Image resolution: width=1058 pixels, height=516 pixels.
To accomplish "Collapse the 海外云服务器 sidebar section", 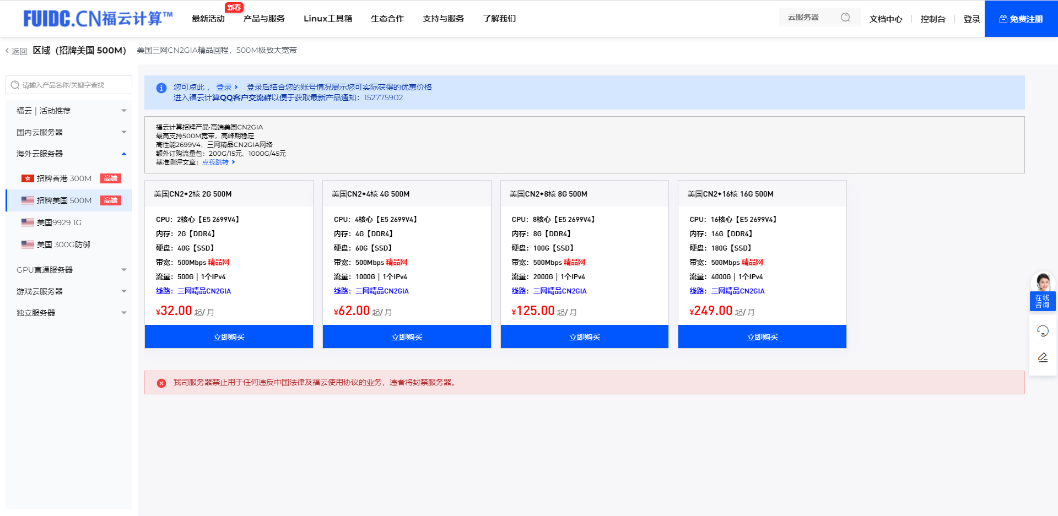I will click(x=69, y=154).
